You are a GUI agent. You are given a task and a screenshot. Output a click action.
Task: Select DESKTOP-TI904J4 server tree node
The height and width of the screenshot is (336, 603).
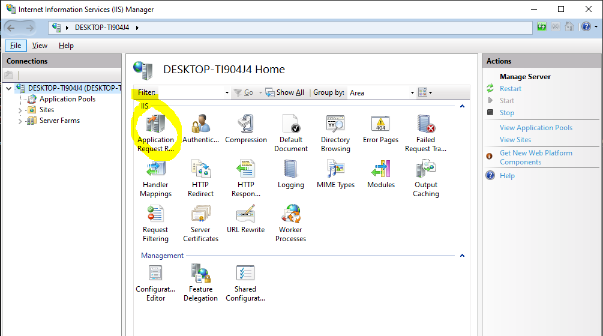[74, 88]
